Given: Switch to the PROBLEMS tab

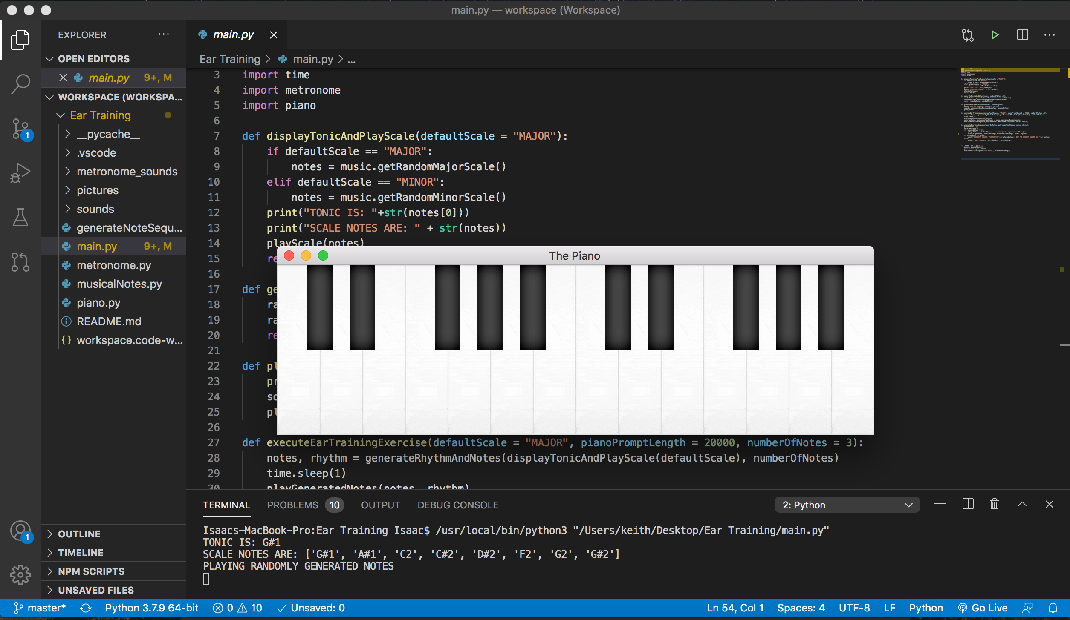Looking at the screenshot, I should [293, 505].
